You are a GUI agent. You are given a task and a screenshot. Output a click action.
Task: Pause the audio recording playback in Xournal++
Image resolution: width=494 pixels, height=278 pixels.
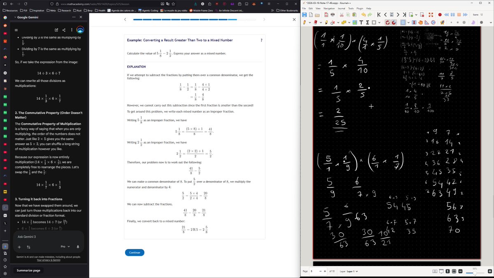tap(452, 15)
